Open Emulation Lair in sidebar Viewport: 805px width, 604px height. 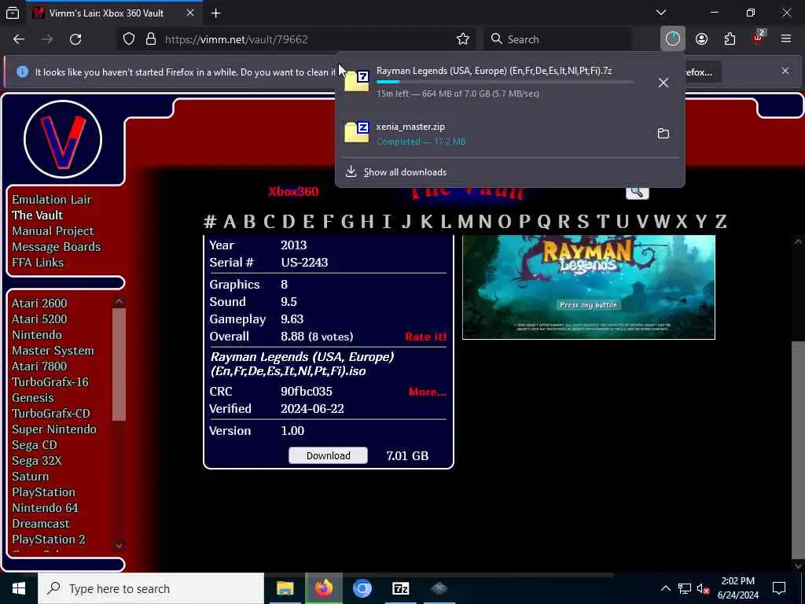coord(52,199)
